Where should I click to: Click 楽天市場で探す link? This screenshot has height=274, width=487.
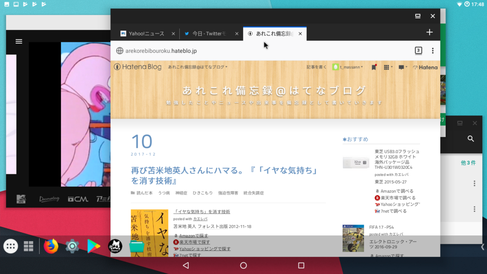195,242
